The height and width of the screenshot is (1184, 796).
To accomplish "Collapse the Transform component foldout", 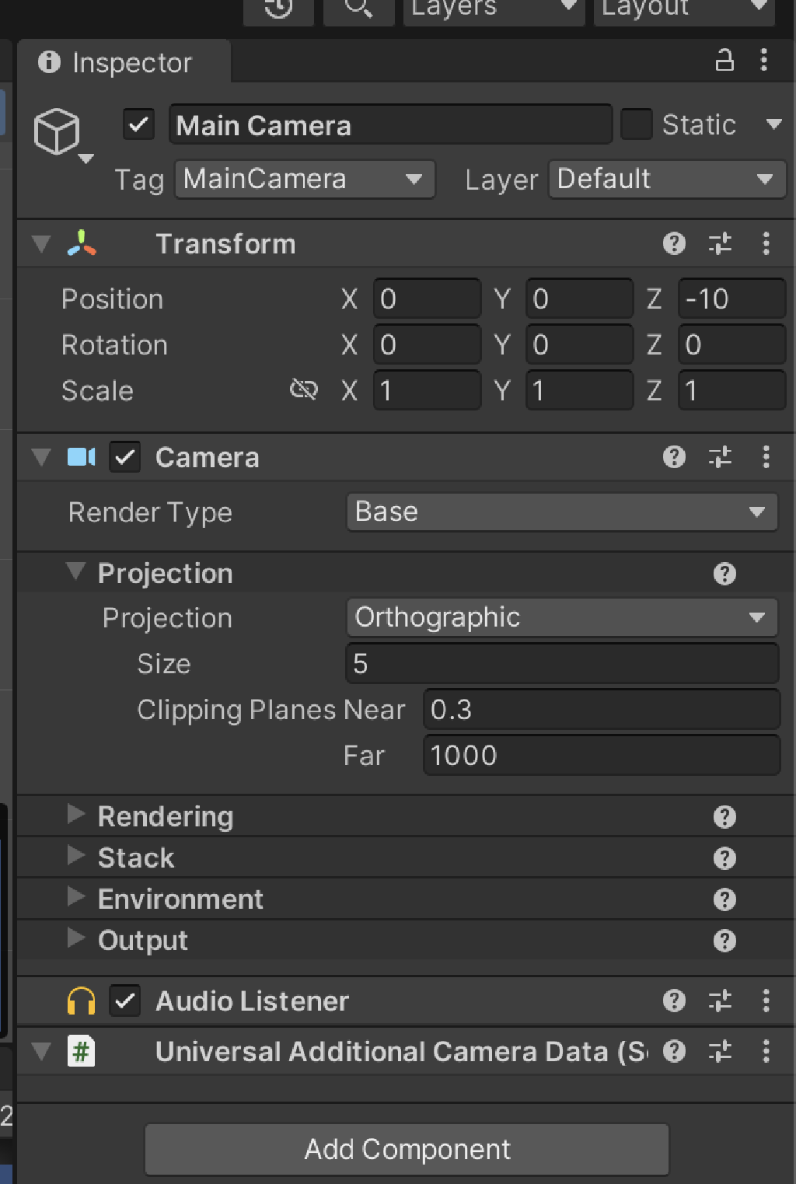I will (41, 244).
